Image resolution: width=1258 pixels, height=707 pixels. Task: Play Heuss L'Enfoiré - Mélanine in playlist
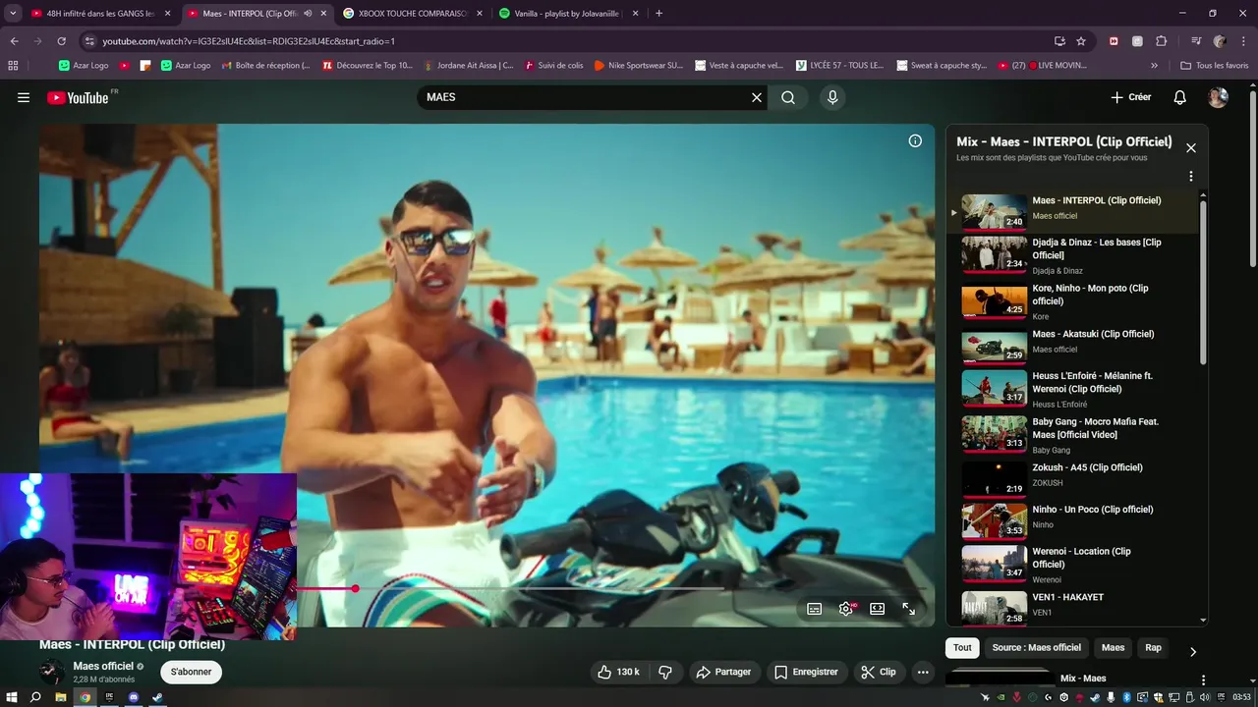click(1072, 388)
